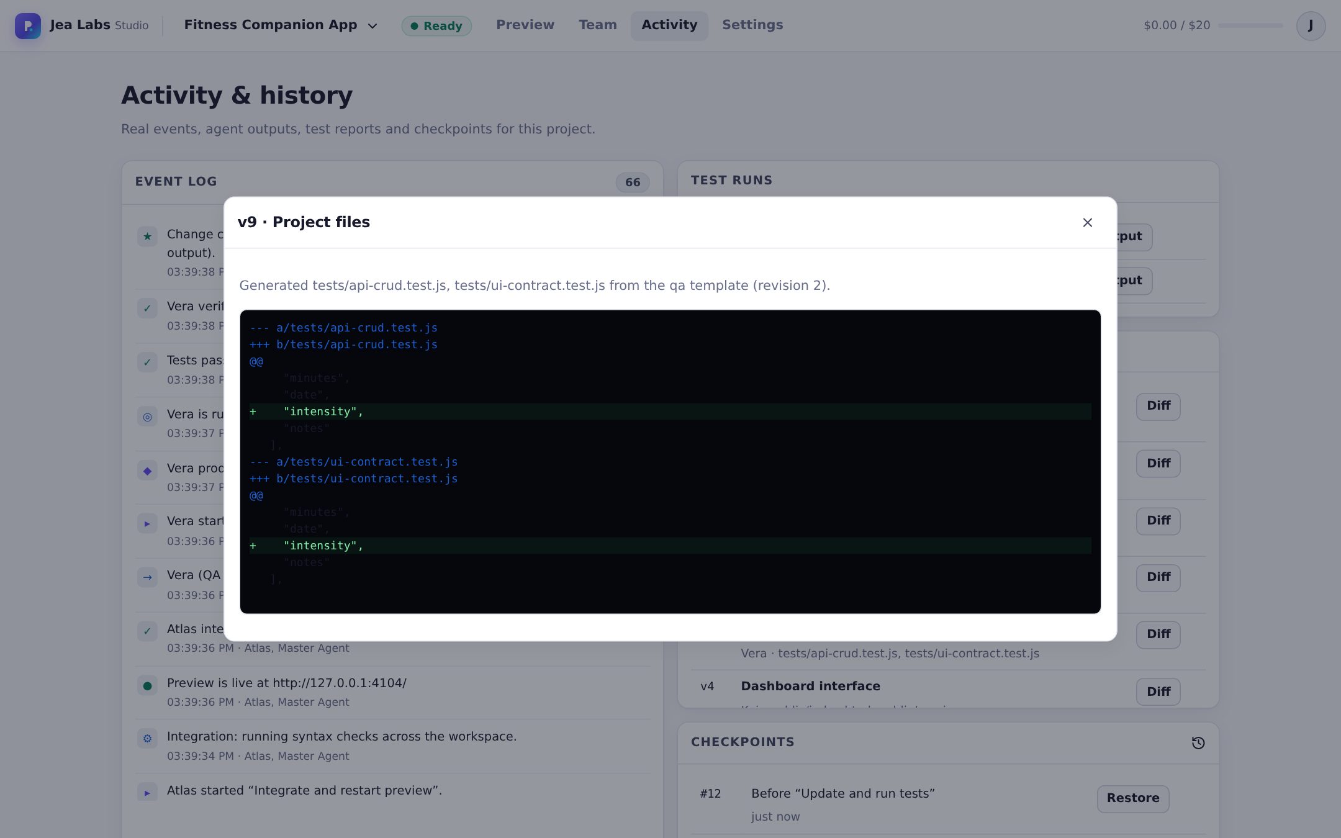Click the diamond icon beside Vera produced event

coord(147,471)
